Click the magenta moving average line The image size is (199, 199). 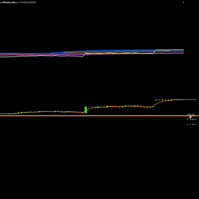[x=92, y=54]
